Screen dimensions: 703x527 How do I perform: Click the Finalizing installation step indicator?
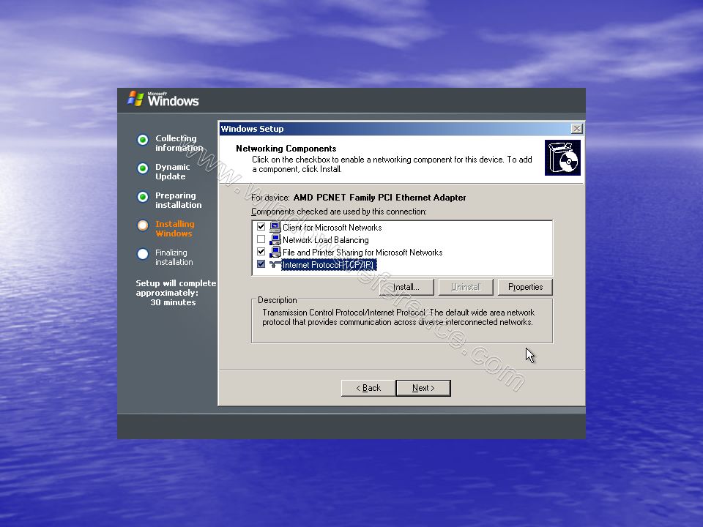(x=143, y=254)
